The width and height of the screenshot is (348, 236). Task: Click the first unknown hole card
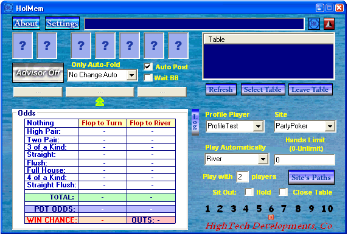23,46
